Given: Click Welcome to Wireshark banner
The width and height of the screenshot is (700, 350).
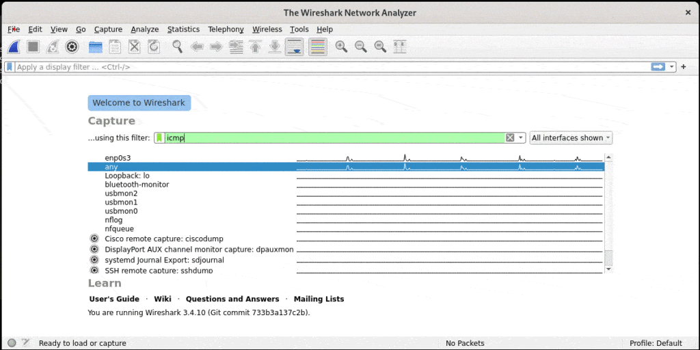Looking at the screenshot, I should (x=139, y=103).
